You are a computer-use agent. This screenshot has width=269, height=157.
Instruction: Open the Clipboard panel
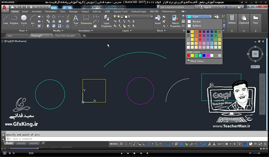[243, 19]
